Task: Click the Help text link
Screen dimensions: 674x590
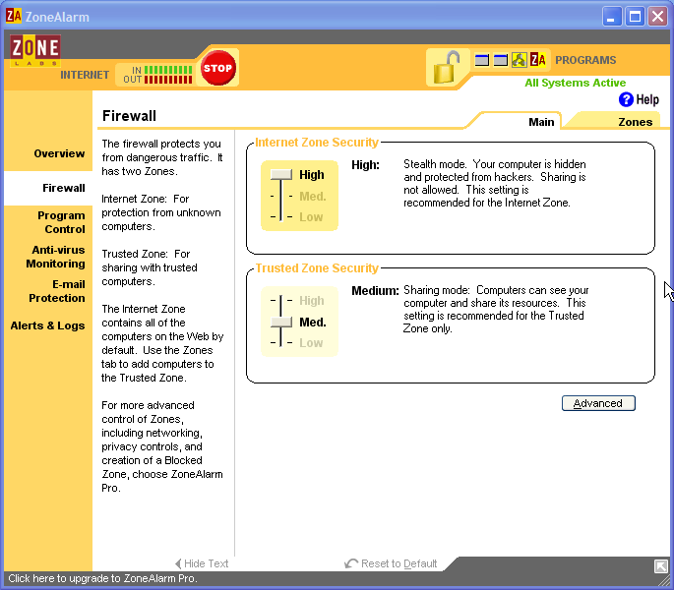Action: click(x=647, y=99)
